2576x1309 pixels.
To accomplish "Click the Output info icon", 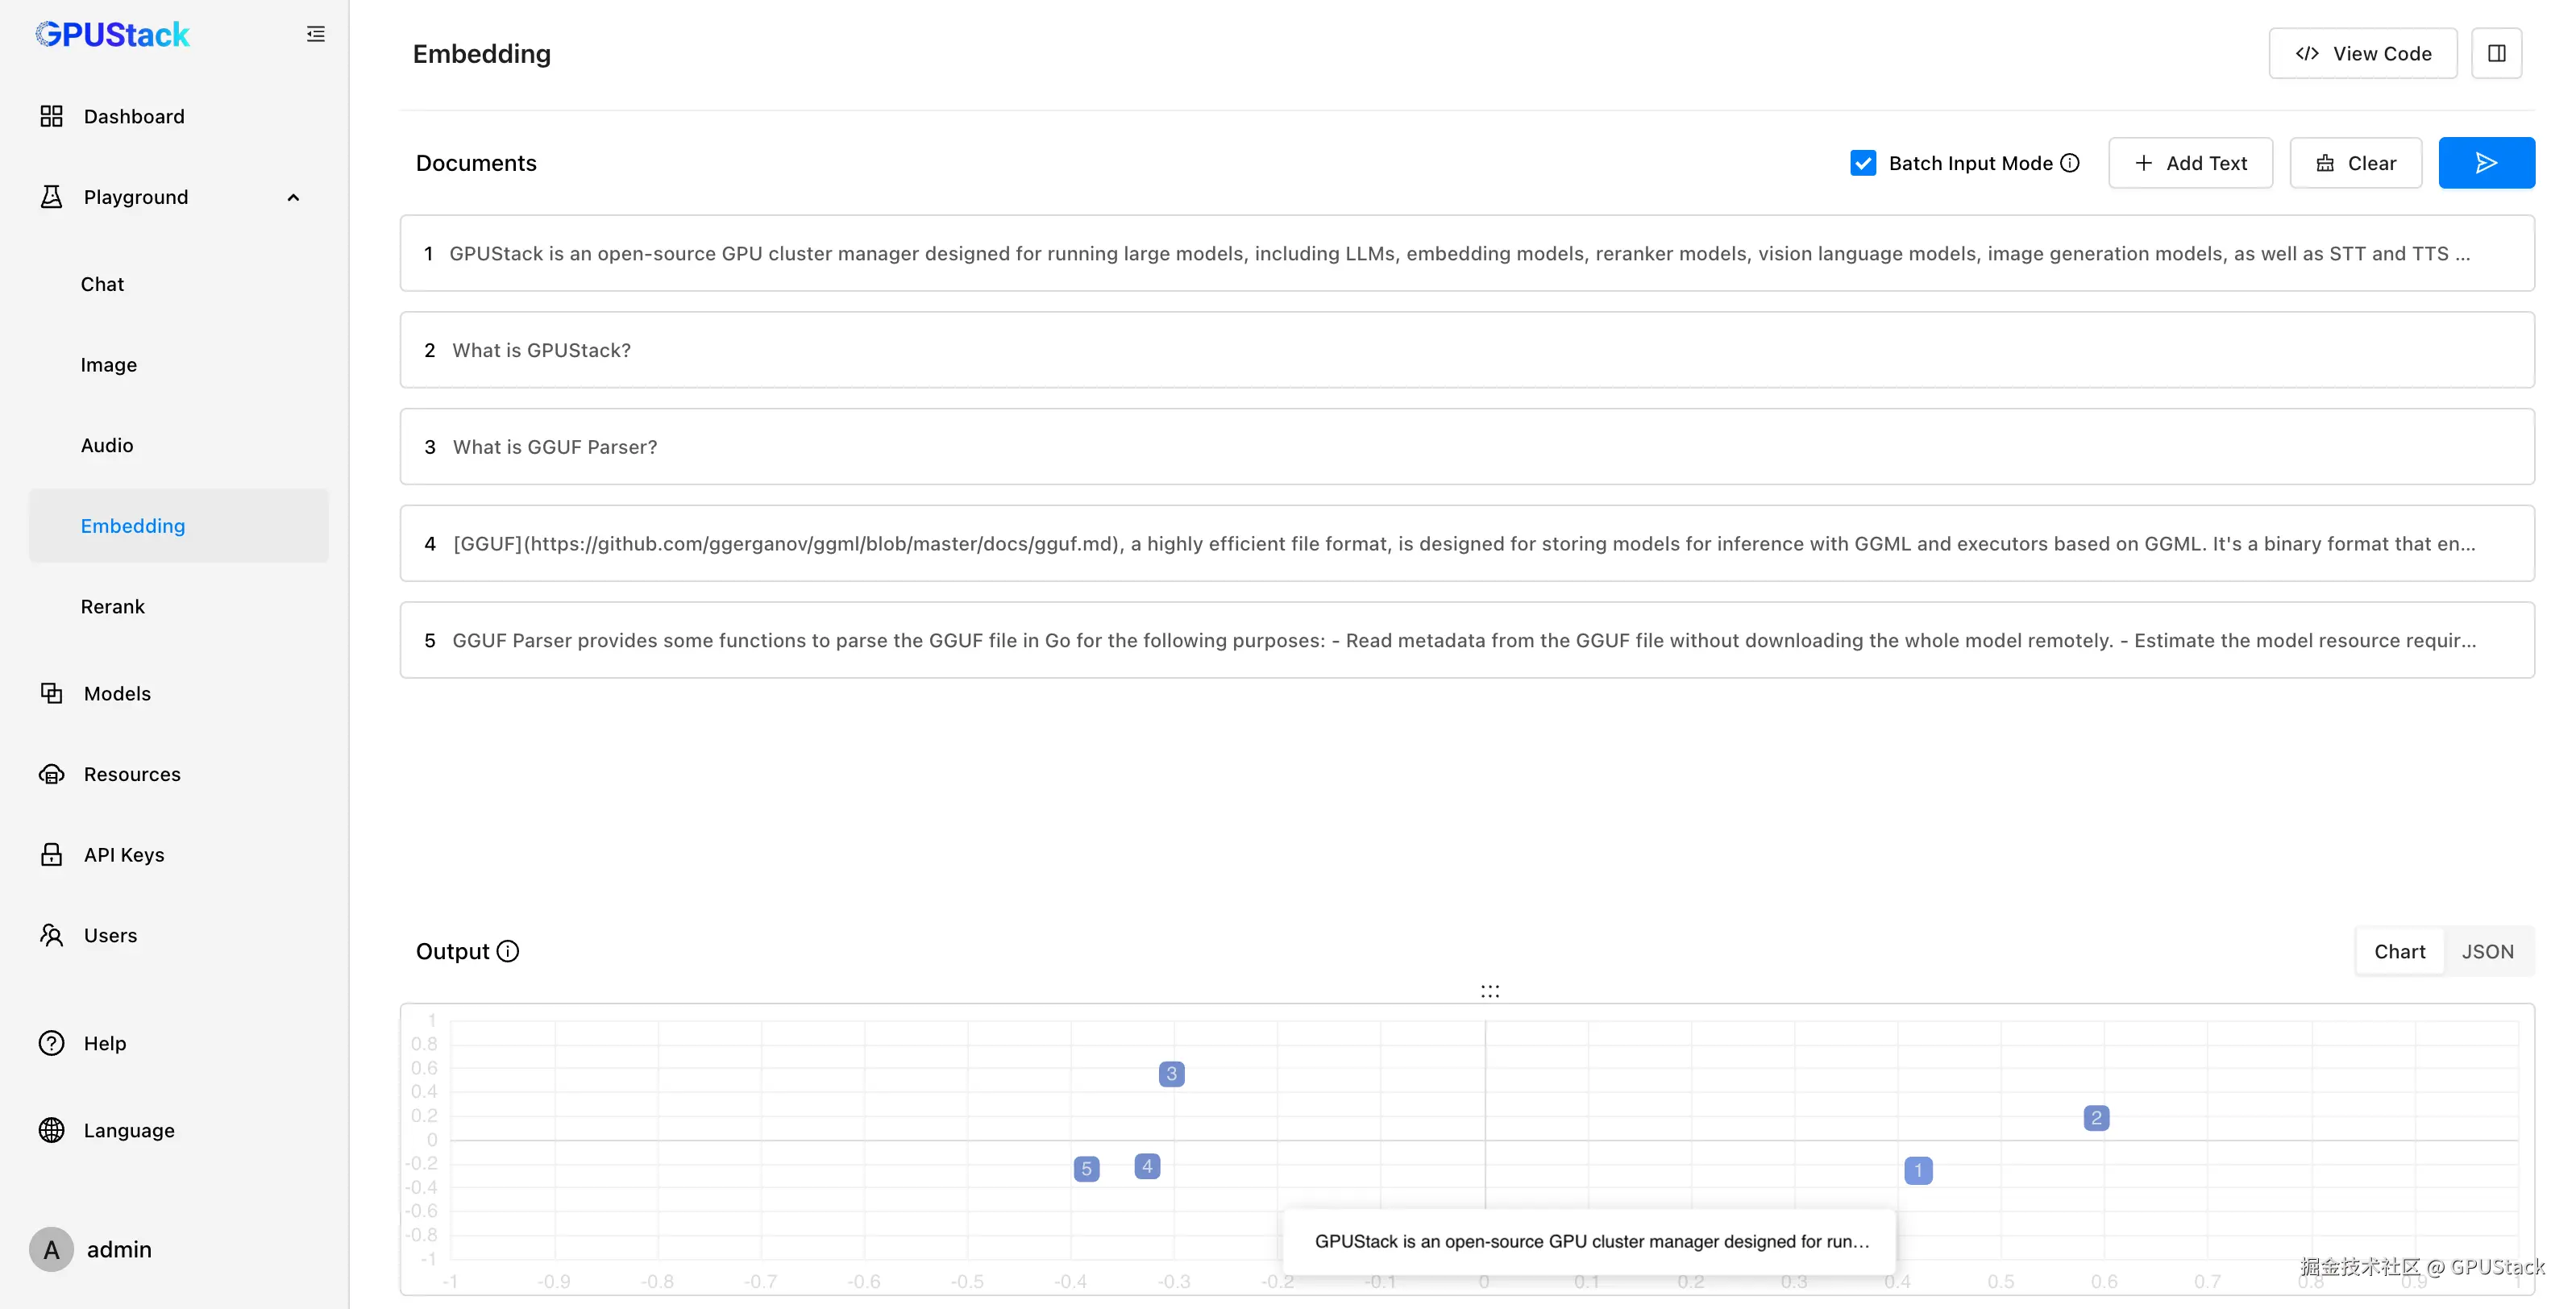I will pyautogui.click(x=508, y=951).
